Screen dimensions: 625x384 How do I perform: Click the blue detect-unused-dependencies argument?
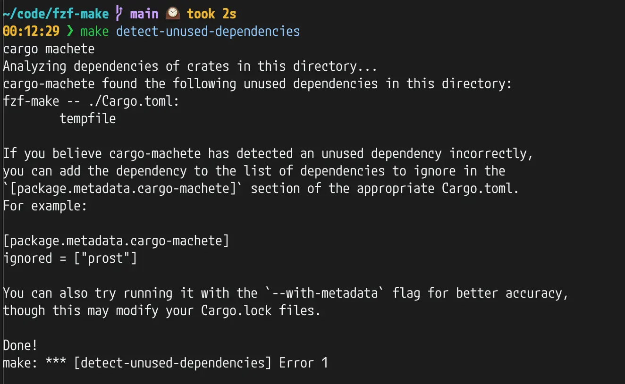[208, 32]
